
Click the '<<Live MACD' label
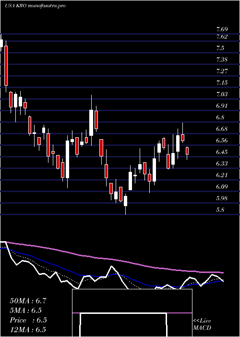click(202, 324)
